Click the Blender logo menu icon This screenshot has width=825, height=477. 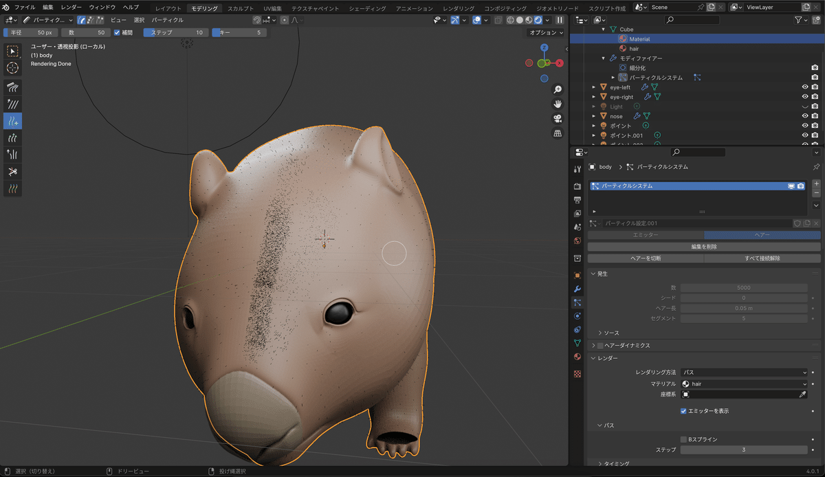pyautogui.click(x=6, y=7)
